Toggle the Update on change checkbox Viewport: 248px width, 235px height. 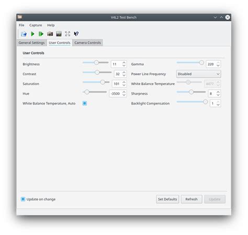tap(23, 199)
